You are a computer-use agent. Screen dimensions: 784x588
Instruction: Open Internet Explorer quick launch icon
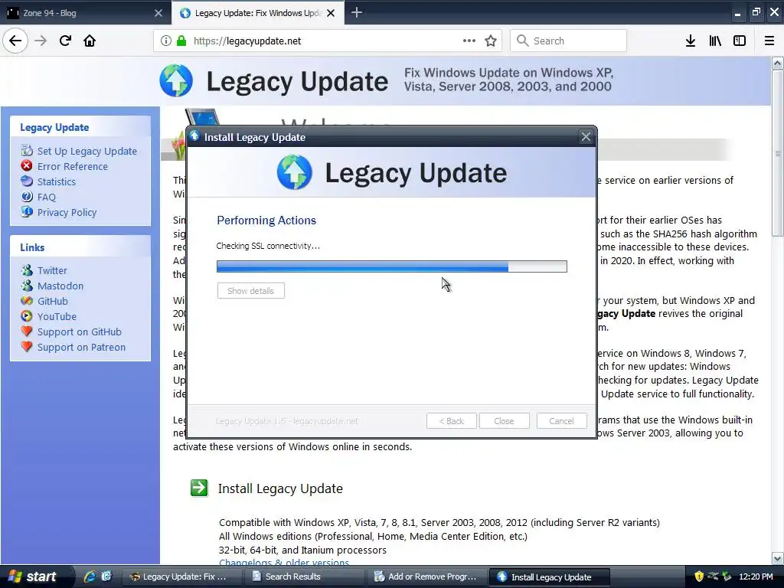tap(90, 576)
